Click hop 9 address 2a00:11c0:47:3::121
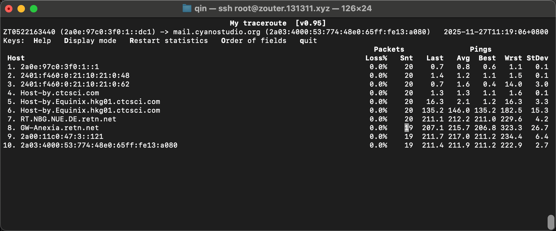Viewport: 556px width, 231px height. click(x=62, y=137)
